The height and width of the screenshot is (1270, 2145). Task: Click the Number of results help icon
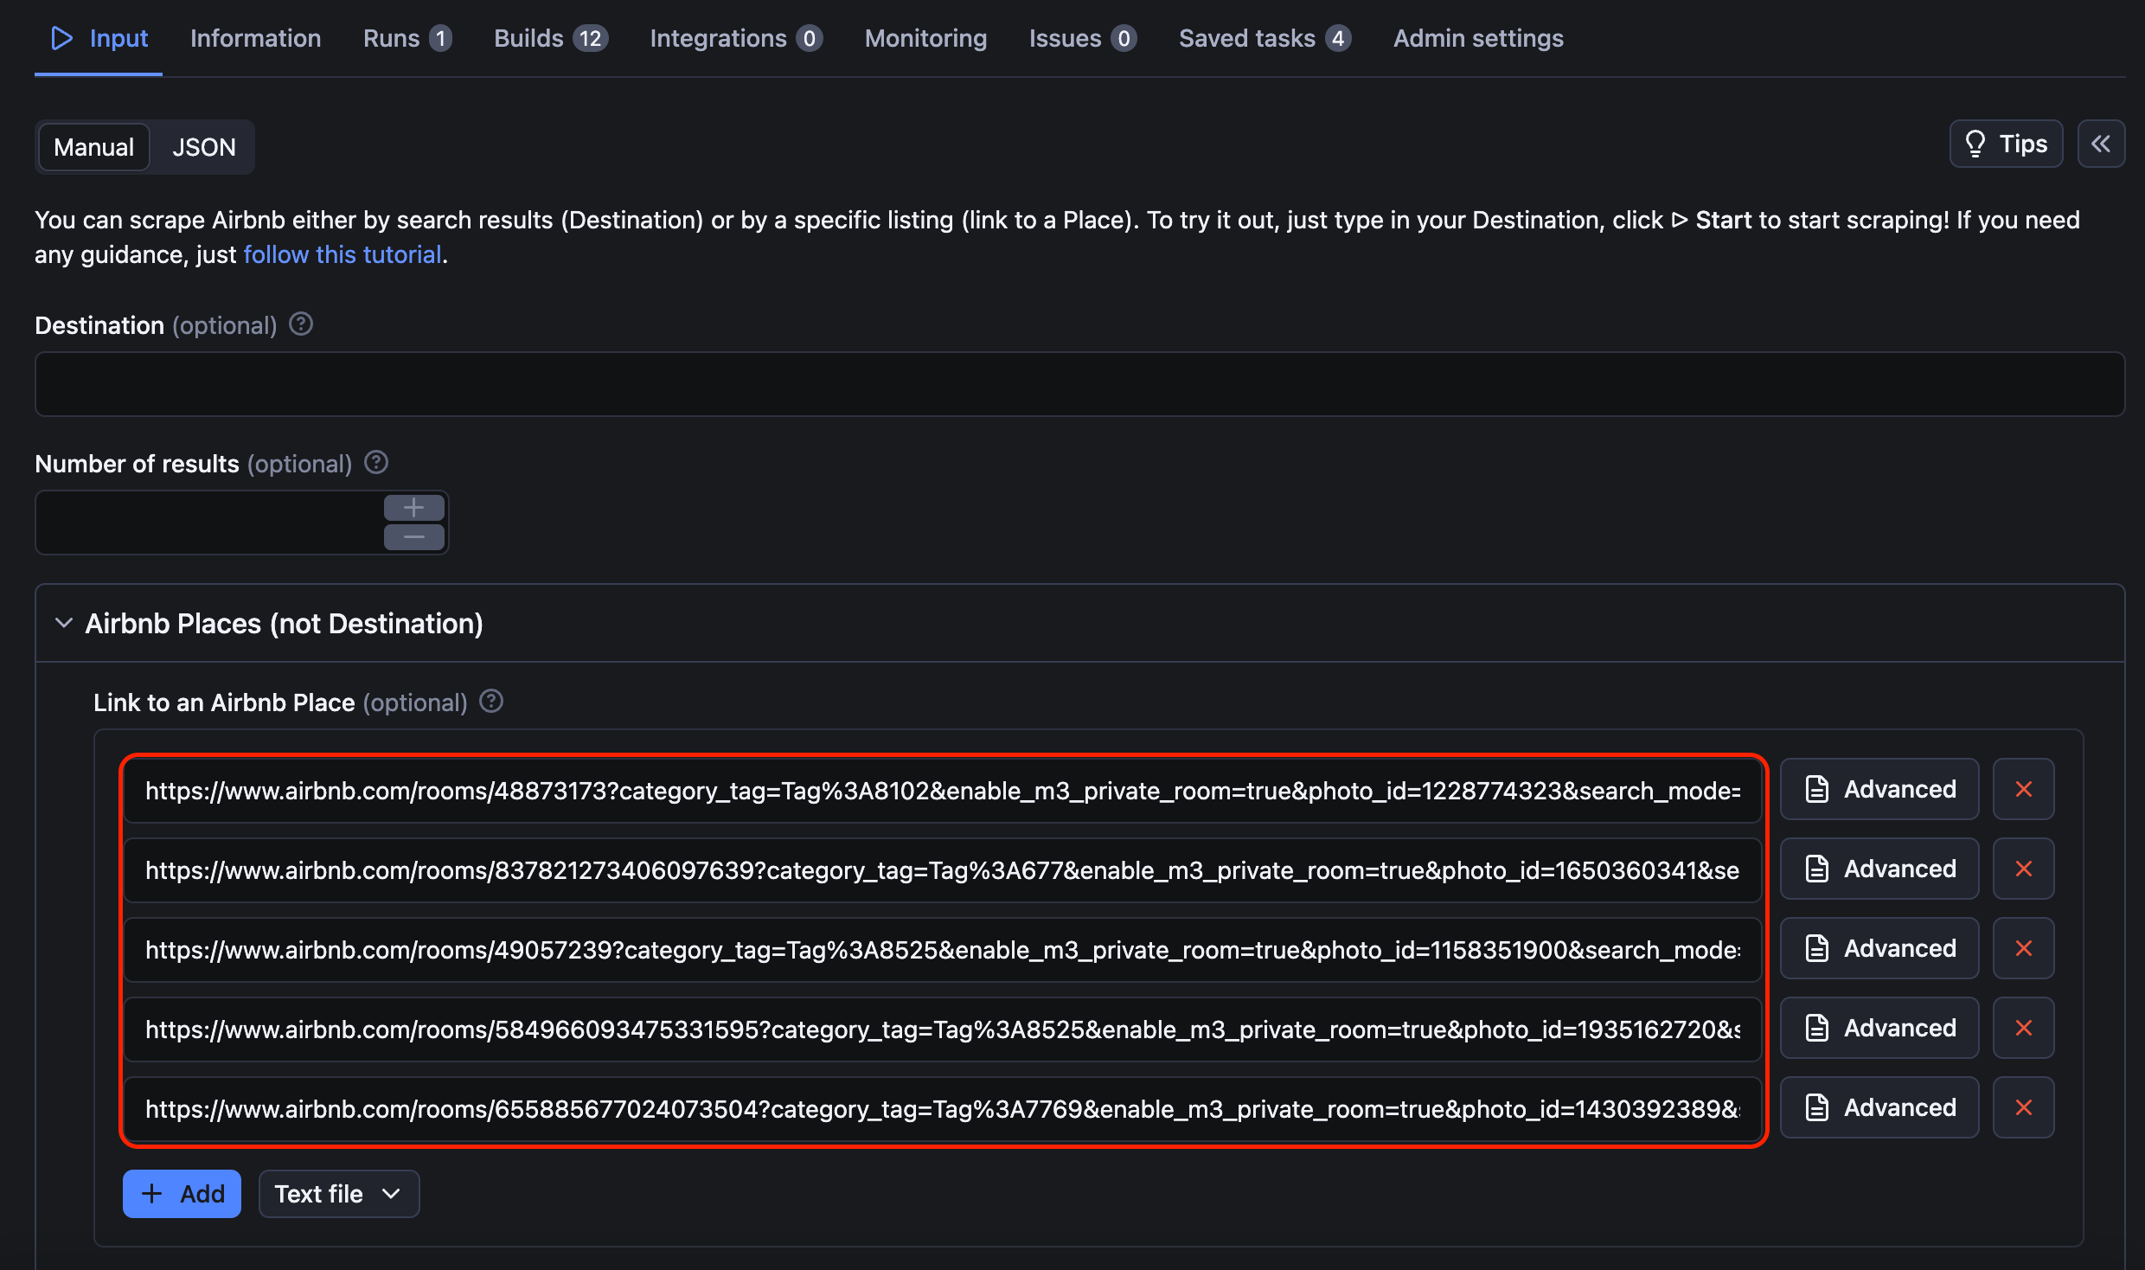pyautogui.click(x=376, y=463)
